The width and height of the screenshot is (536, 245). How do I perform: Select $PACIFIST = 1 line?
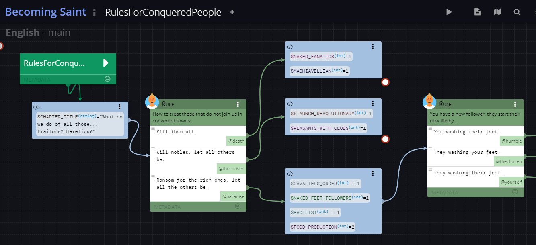point(315,212)
